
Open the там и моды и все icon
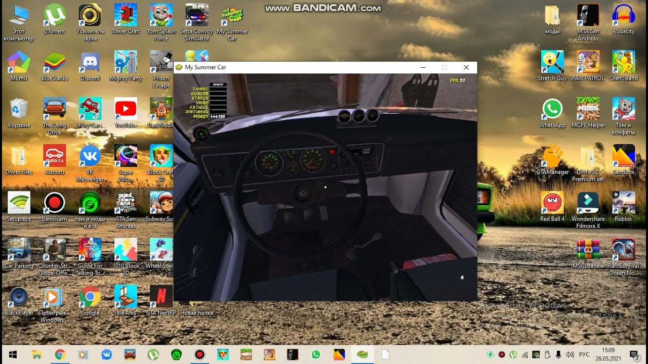(x=90, y=211)
